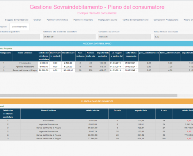Viewport: 193px width, 156px height.
Task: Select the Findomestic name cell in proposal table
Action: (x=25, y=63)
